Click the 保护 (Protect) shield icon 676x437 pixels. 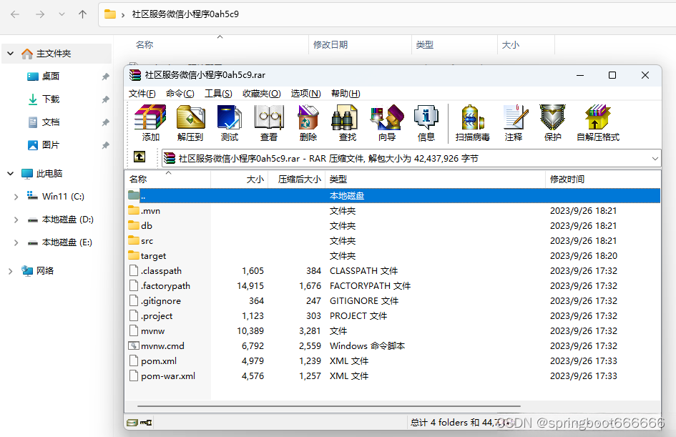point(553,123)
